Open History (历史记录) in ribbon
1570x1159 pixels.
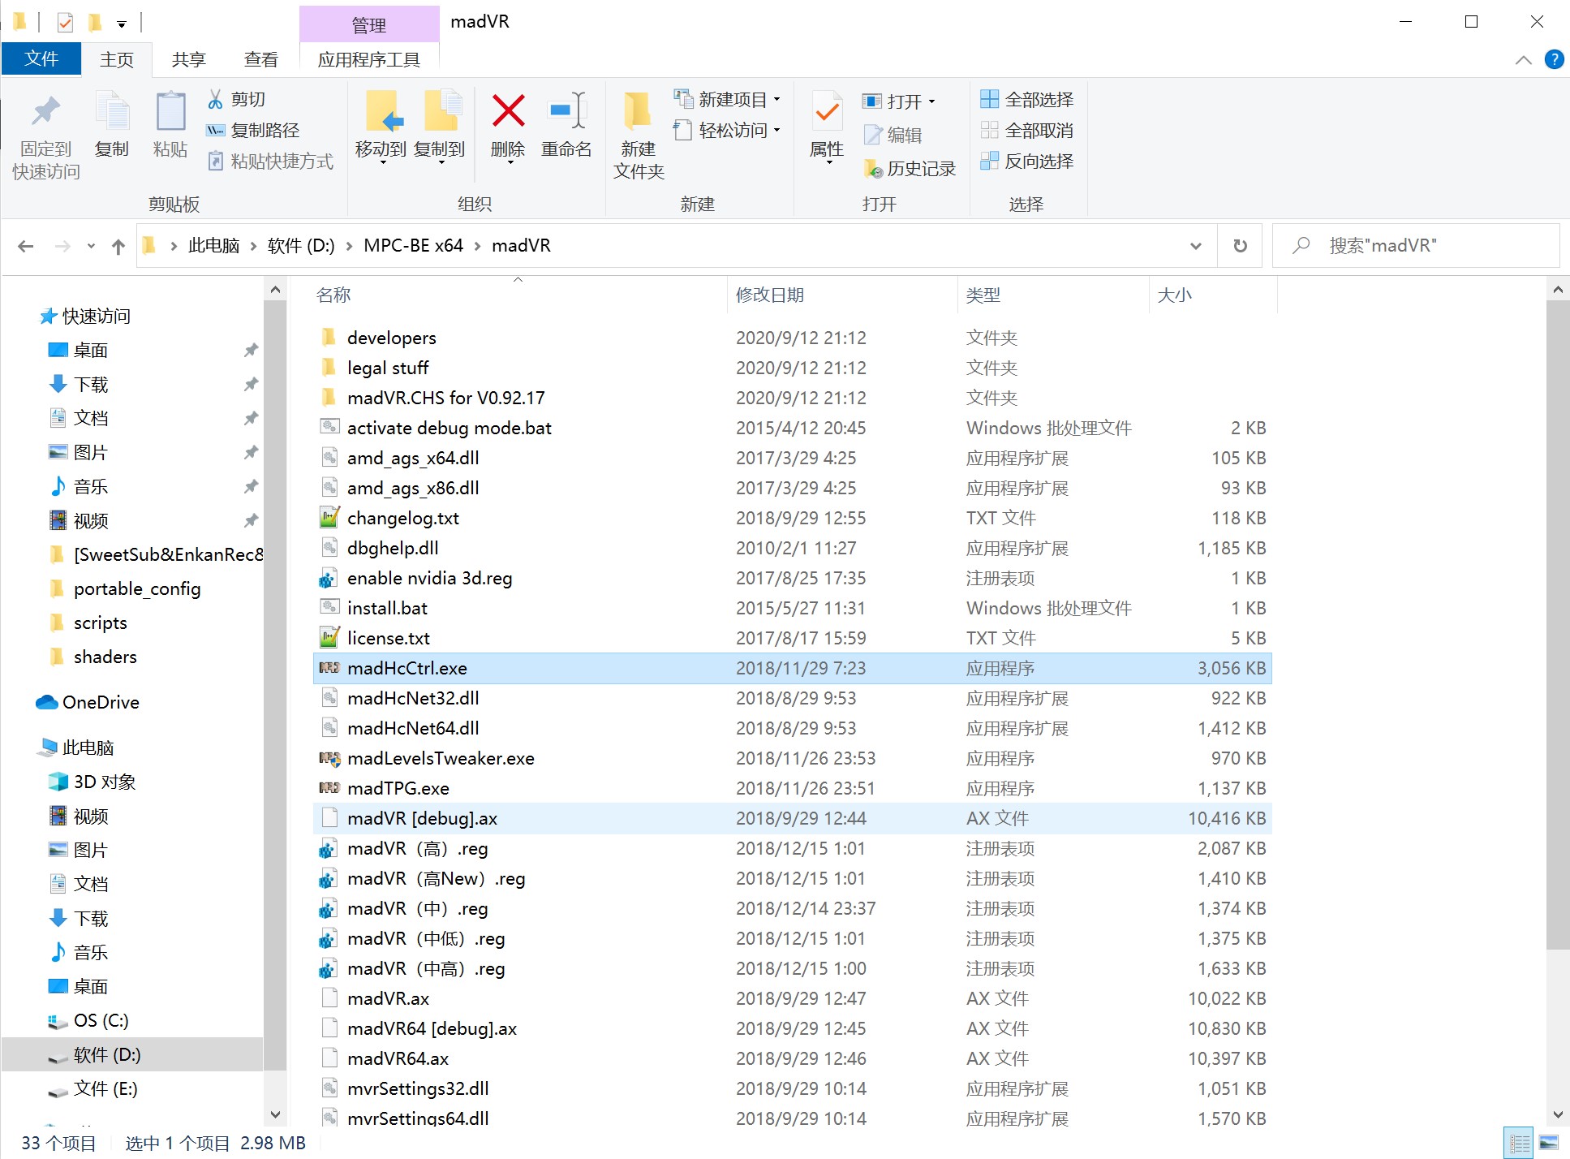click(910, 168)
